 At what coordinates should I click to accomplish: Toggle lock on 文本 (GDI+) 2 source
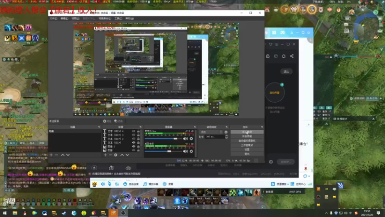pos(138,139)
